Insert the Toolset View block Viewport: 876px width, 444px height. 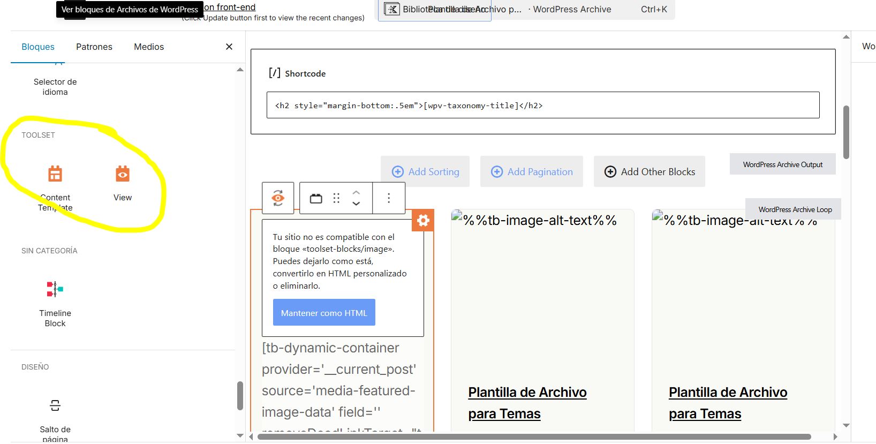[122, 183]
